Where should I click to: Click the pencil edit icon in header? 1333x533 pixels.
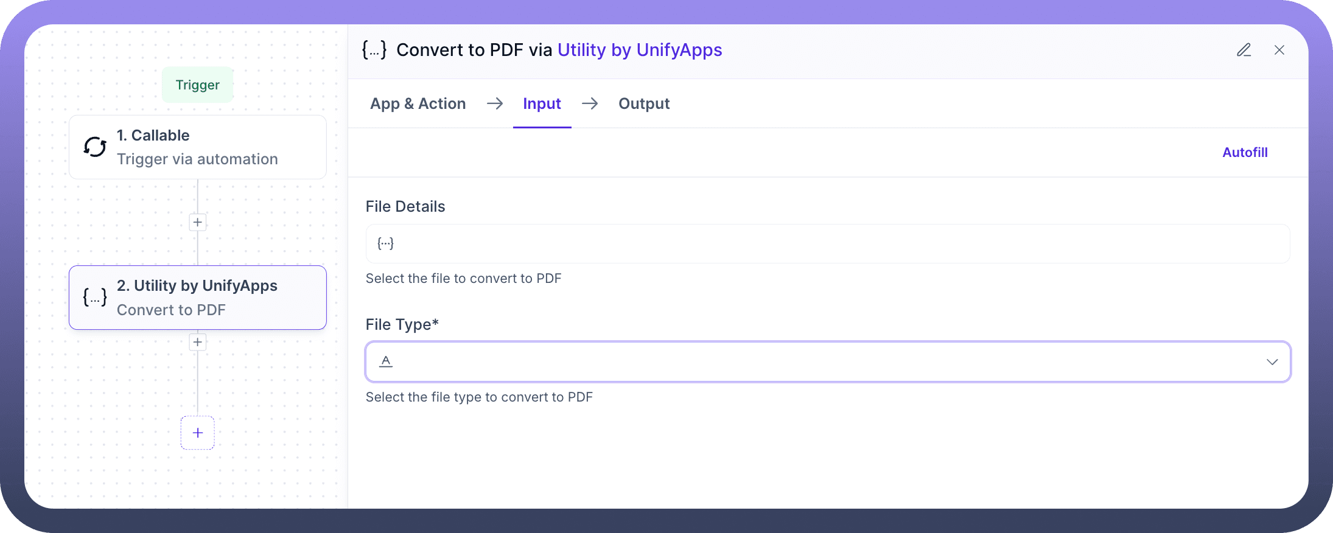click(1244, 50)
